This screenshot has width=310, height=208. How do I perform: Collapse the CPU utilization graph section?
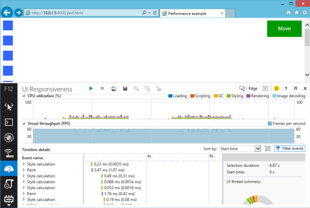point(24,96)
